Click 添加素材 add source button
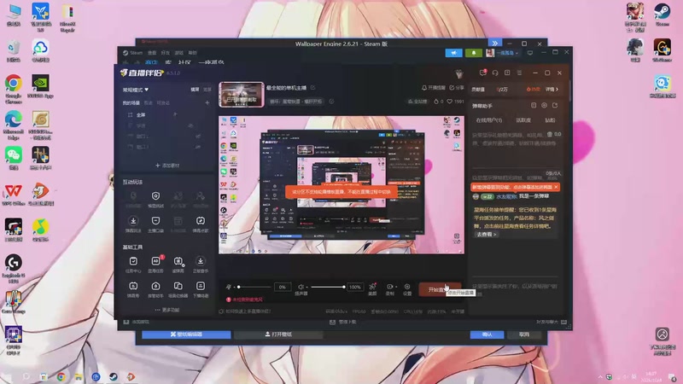Image resolution: width=683 pixels, height=384 pixels. tap(167, 166)
